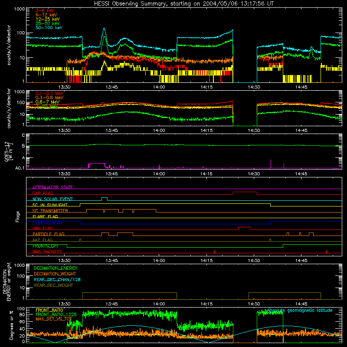Select the FLARE_FLAG label

(45, 216)
